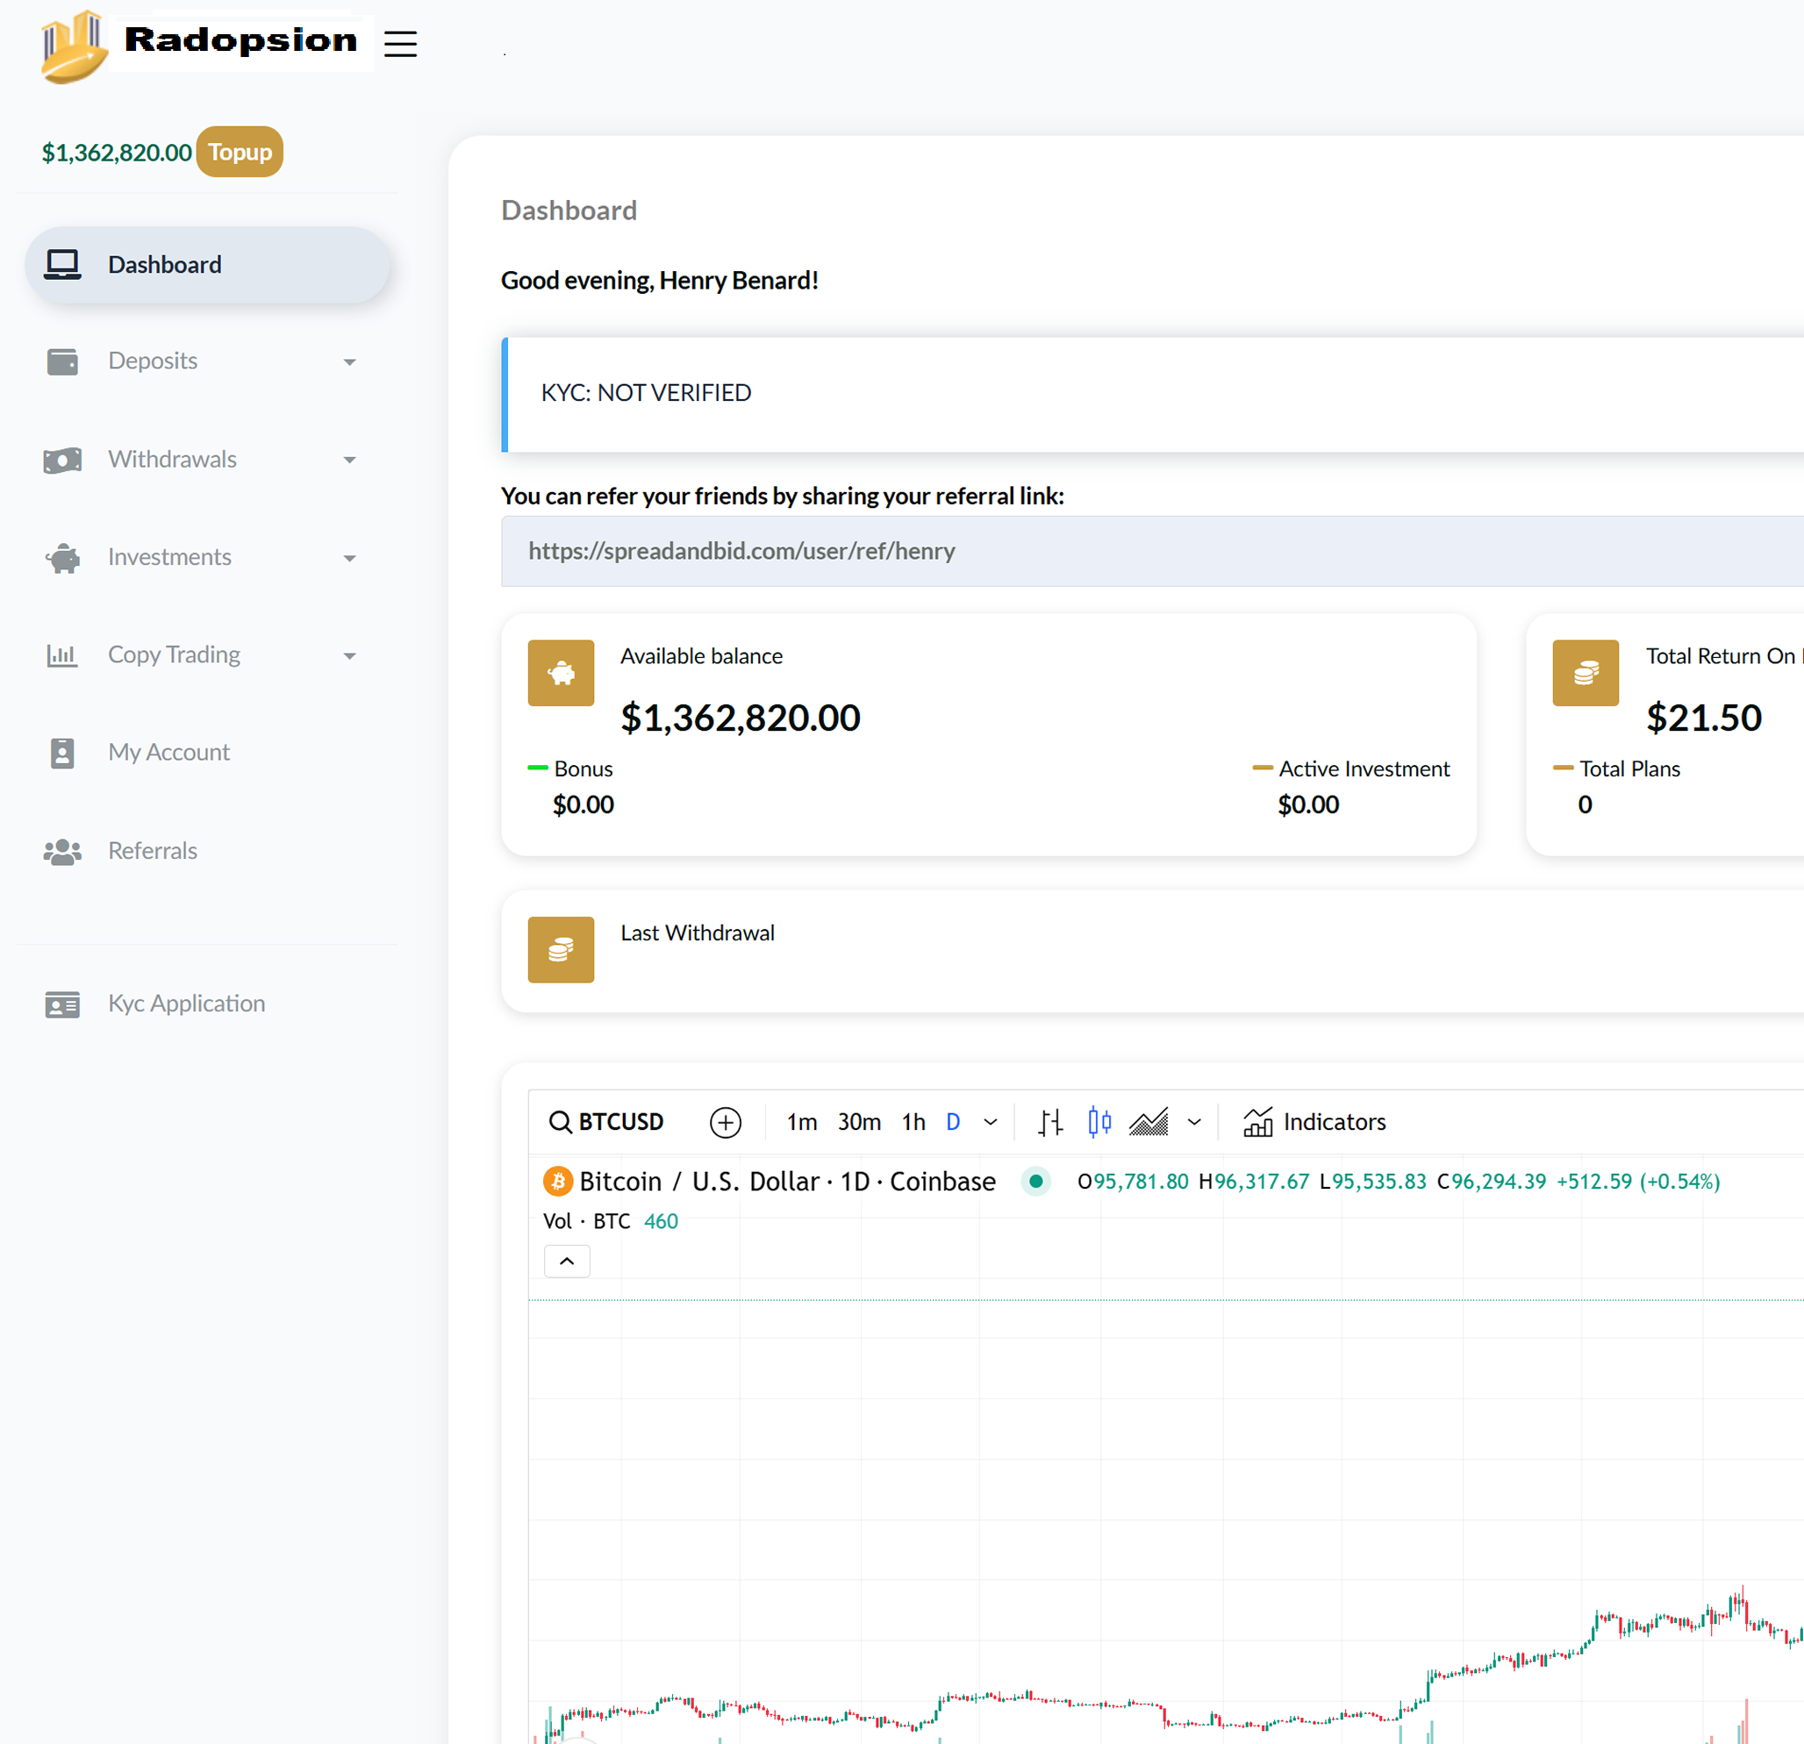Image resolution: width=1804 pixels, height=1744 pixels.
Task: Click the Total Return coins icon
Action: (1585, 673)
